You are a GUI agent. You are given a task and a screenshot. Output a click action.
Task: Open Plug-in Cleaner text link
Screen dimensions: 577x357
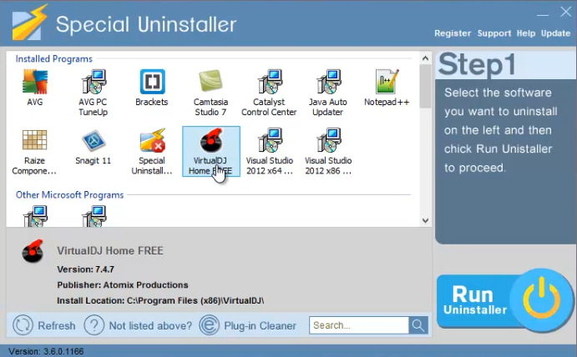pyautogui.click(x=261, y=326)
